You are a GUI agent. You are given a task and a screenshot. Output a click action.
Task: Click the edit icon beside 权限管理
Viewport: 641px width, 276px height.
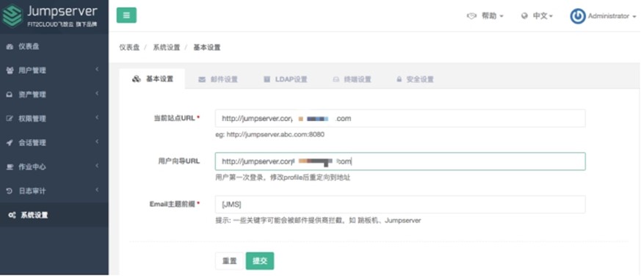coord(10,119)
